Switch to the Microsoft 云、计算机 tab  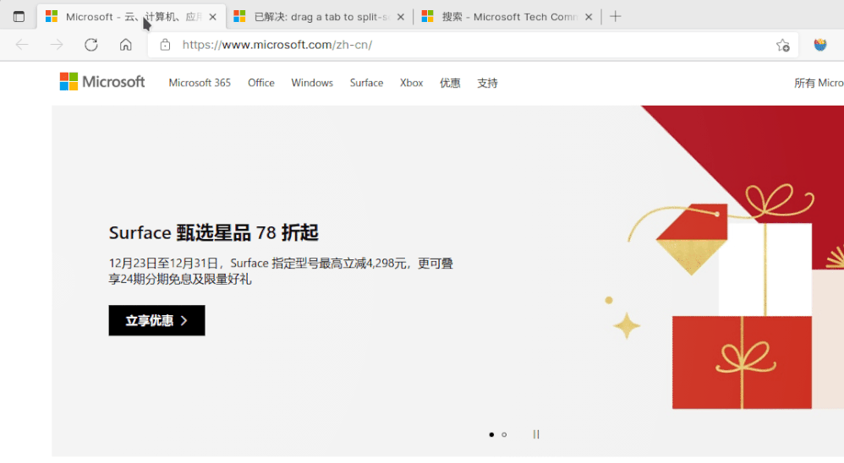pos(132,17)
